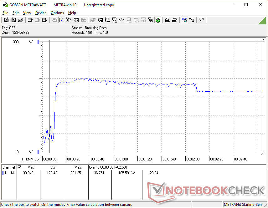Click the first floppy disk save icon
Screen dimensions: 268x208
pyautogui.click(x=6, y=20)
